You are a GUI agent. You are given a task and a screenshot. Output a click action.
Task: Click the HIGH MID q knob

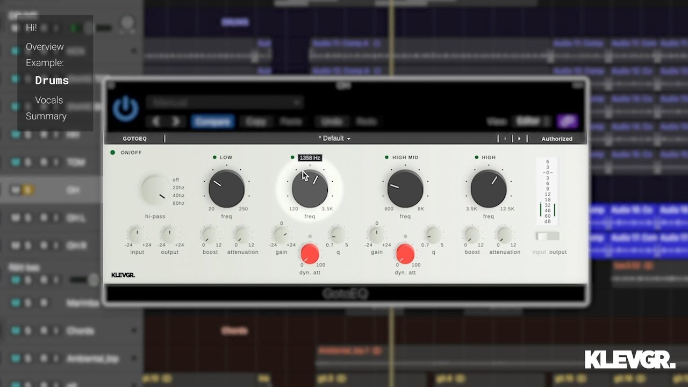pos(433,234)
